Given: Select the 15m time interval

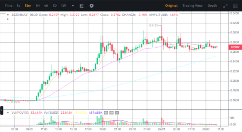Looking at the screenshot, I should (28, 6).
